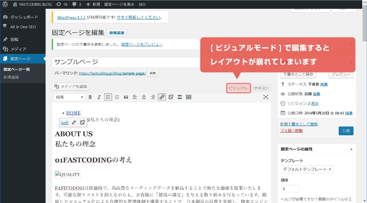367x203 pixels.
Task: Toggle bold formatting
Action: (90, 97)
